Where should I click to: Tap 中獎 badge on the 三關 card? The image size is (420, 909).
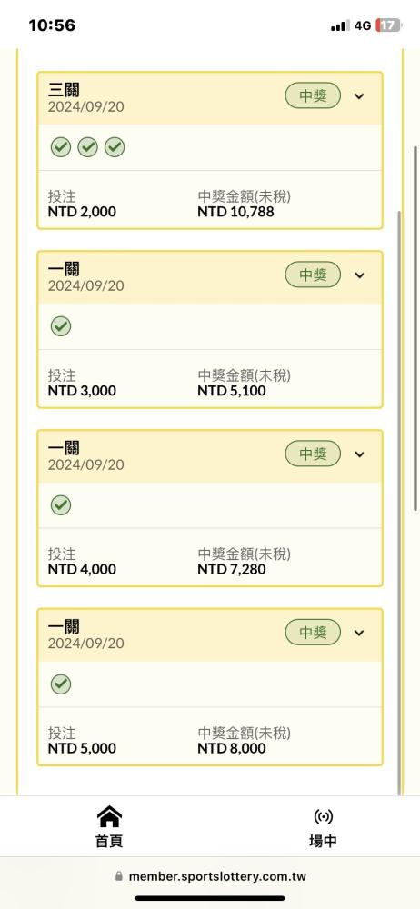pyautogui.click(x=313, y=96)
